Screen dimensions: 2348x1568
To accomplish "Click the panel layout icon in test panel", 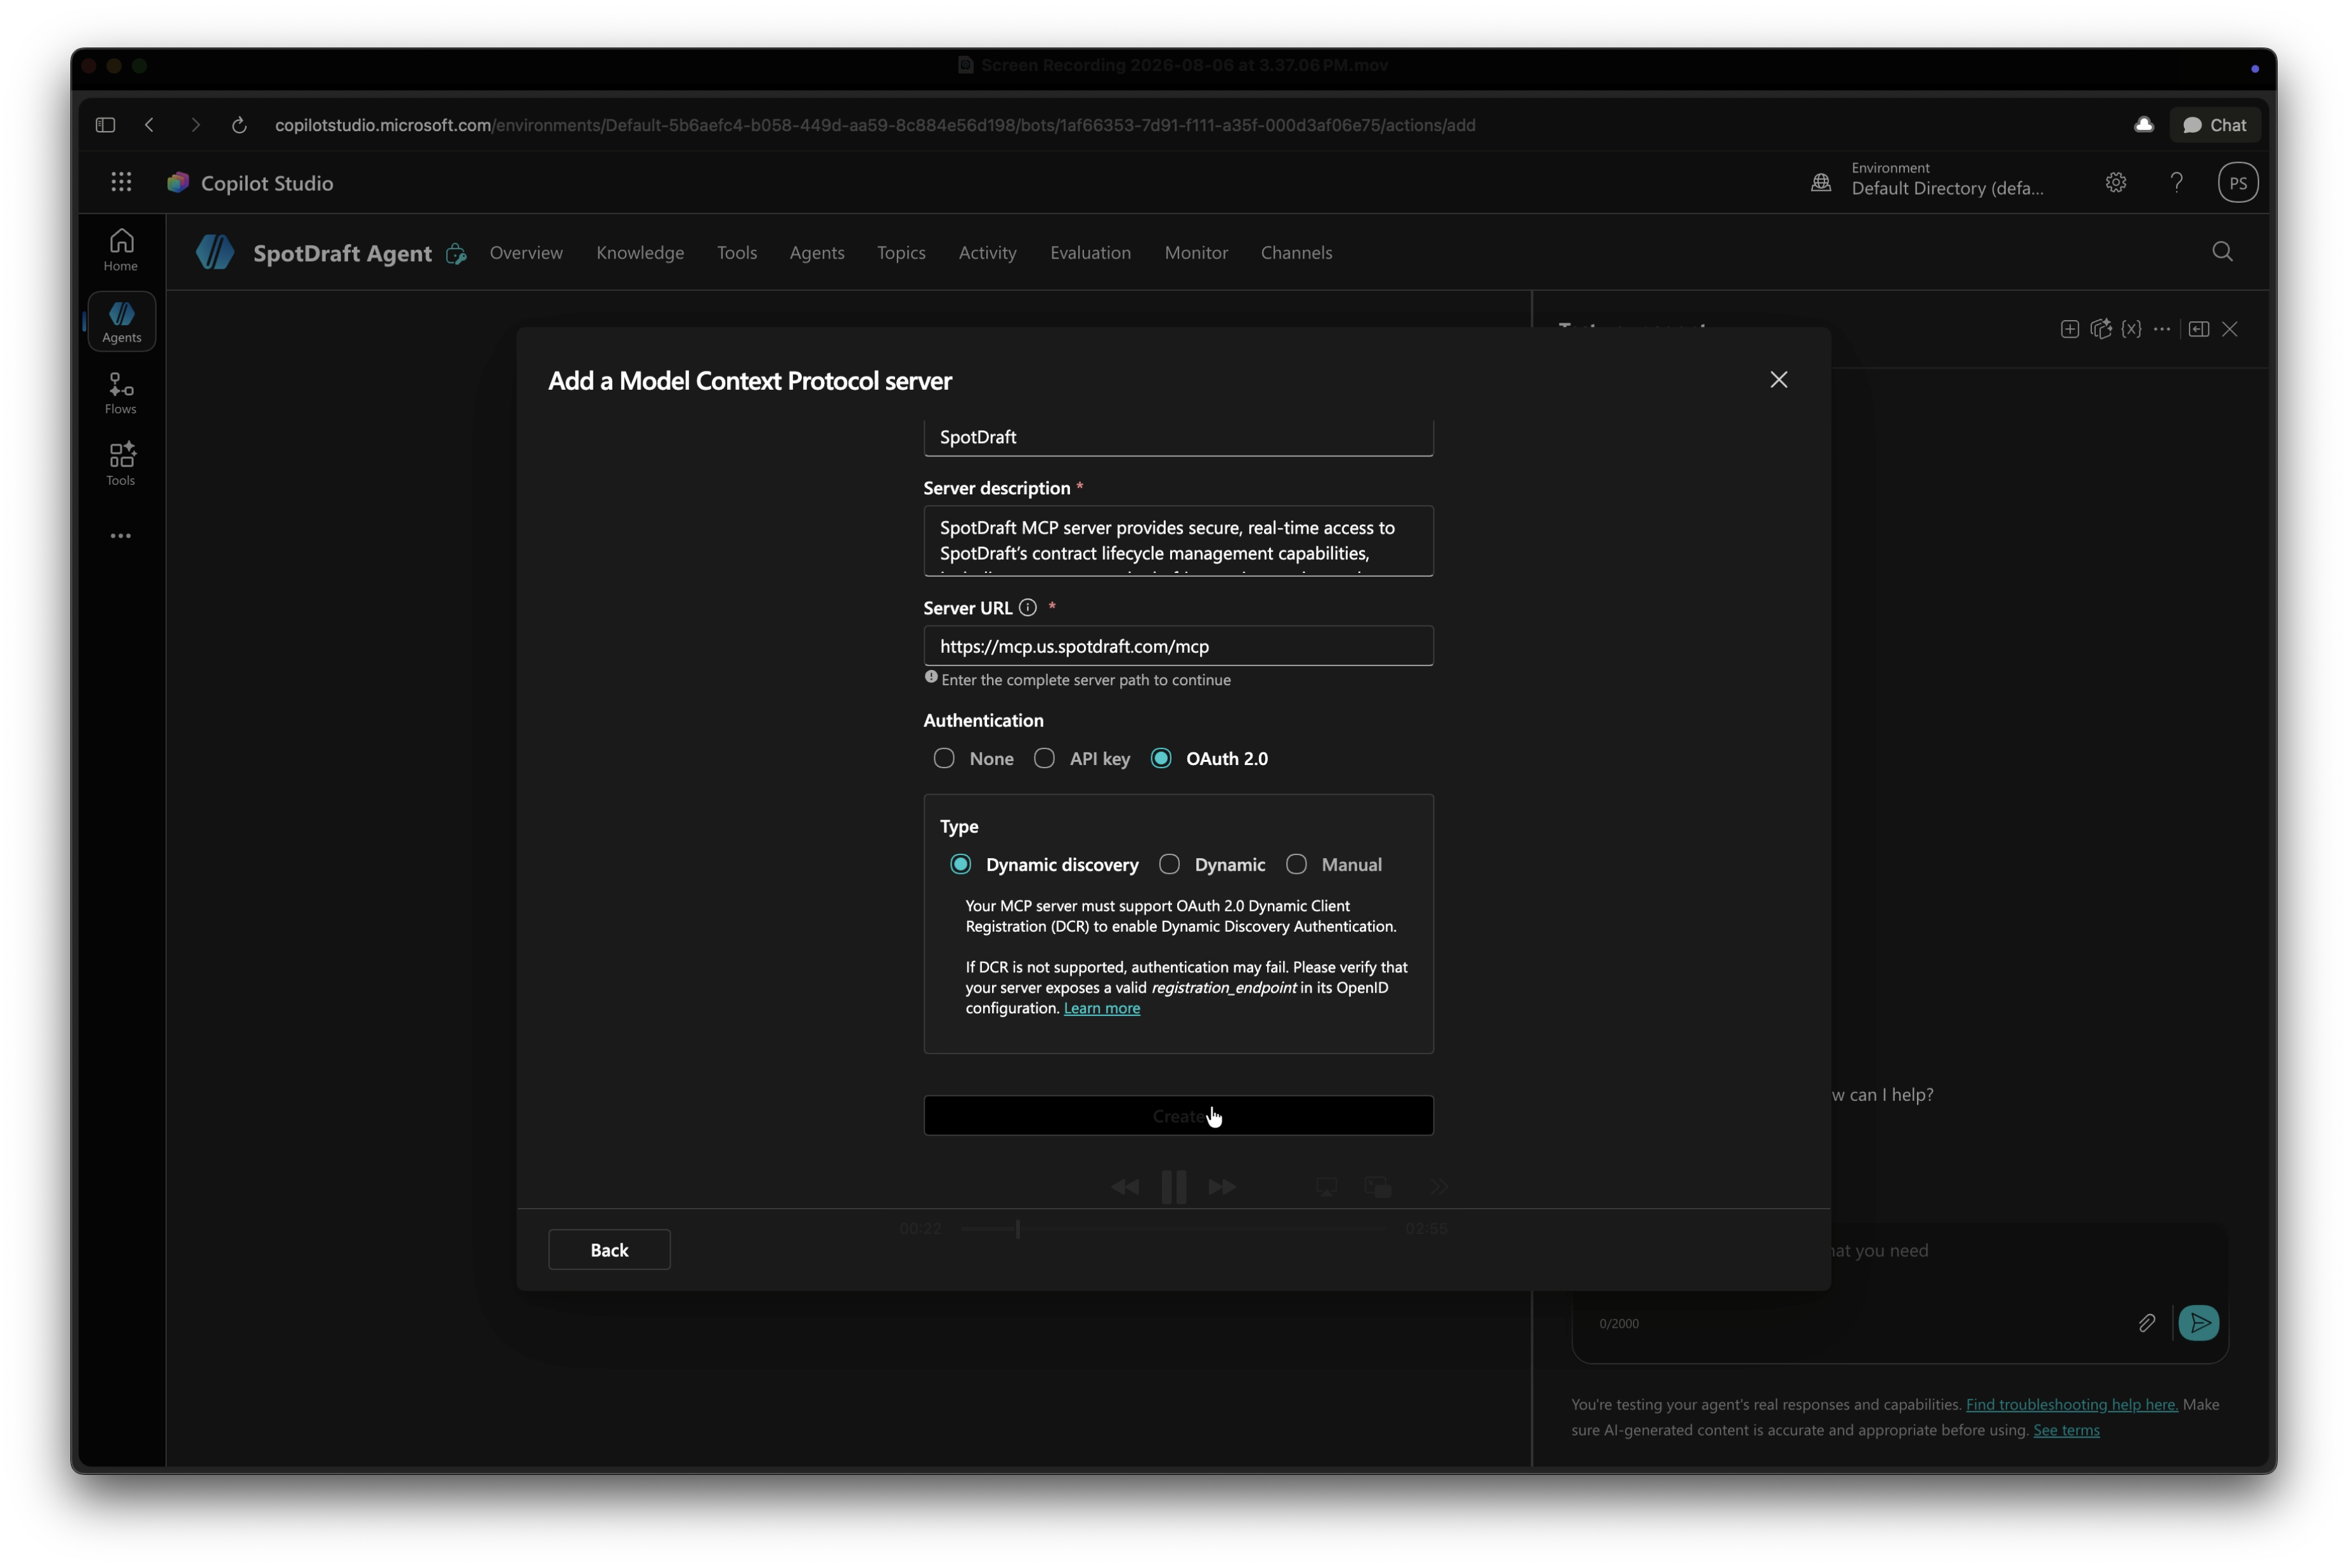I will pyautogui.click(x=2198, y=329).
